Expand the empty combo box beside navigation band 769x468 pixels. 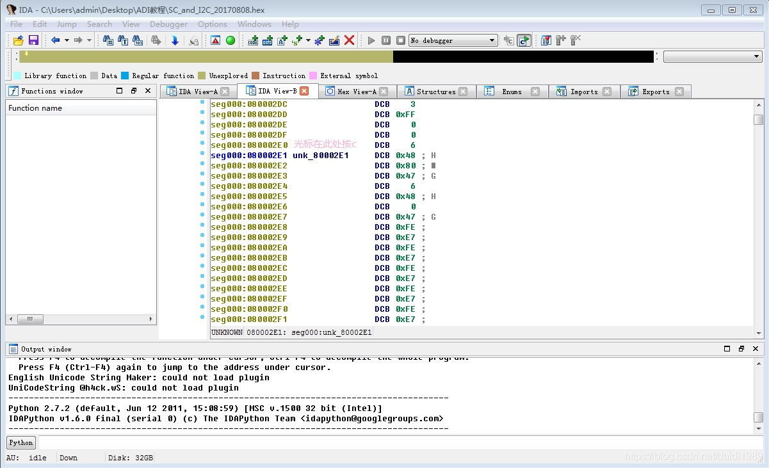(757, 57)
